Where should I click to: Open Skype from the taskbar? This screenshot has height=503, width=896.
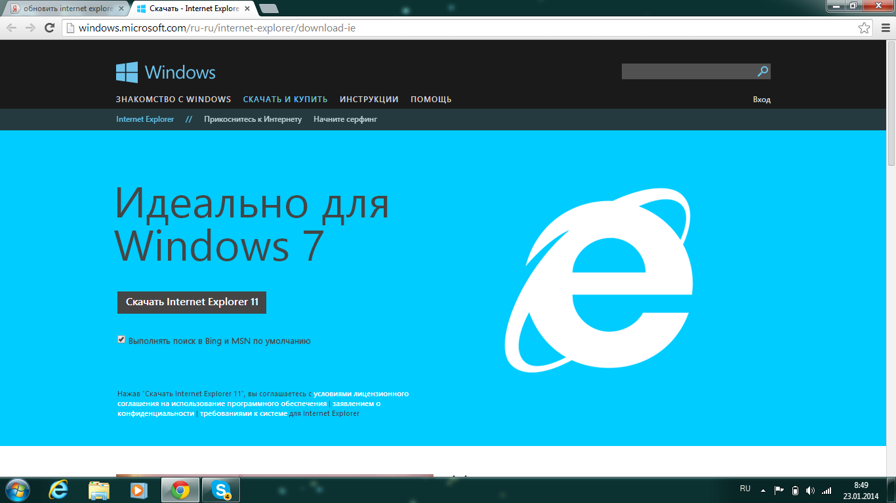click(221, 490)
